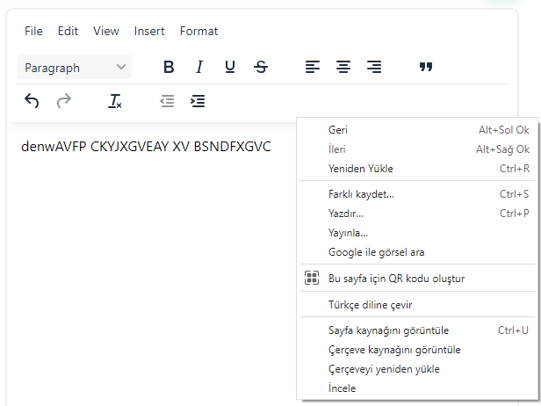541x406 pixels.
Task: Choose Geri in the context menu
Action: (x=417, y=130)
